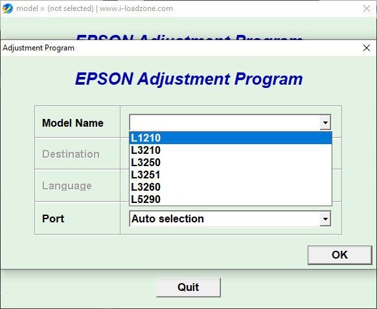The height and width of the screenshot is (309, 377).
Task: Click the Model Name label
Action: tap(73, 123)
